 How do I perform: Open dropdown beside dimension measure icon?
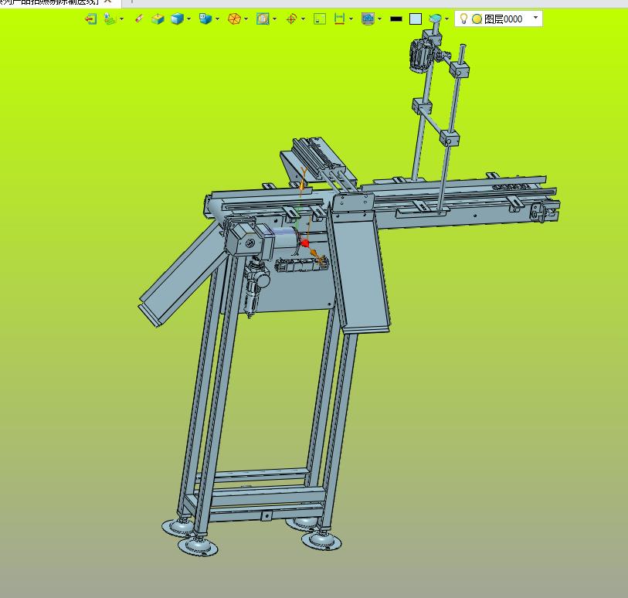coord(351,19)
